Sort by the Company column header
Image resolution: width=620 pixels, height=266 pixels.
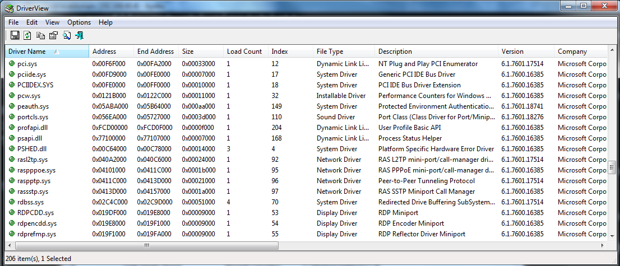click(580, 52)
